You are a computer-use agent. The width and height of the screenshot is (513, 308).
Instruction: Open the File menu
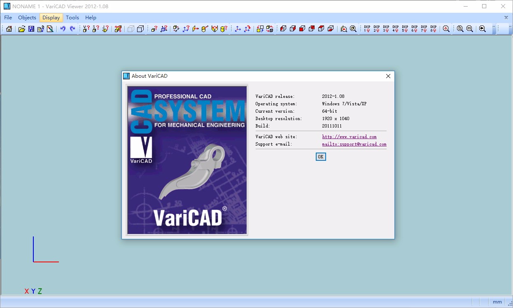click(8, 18)
